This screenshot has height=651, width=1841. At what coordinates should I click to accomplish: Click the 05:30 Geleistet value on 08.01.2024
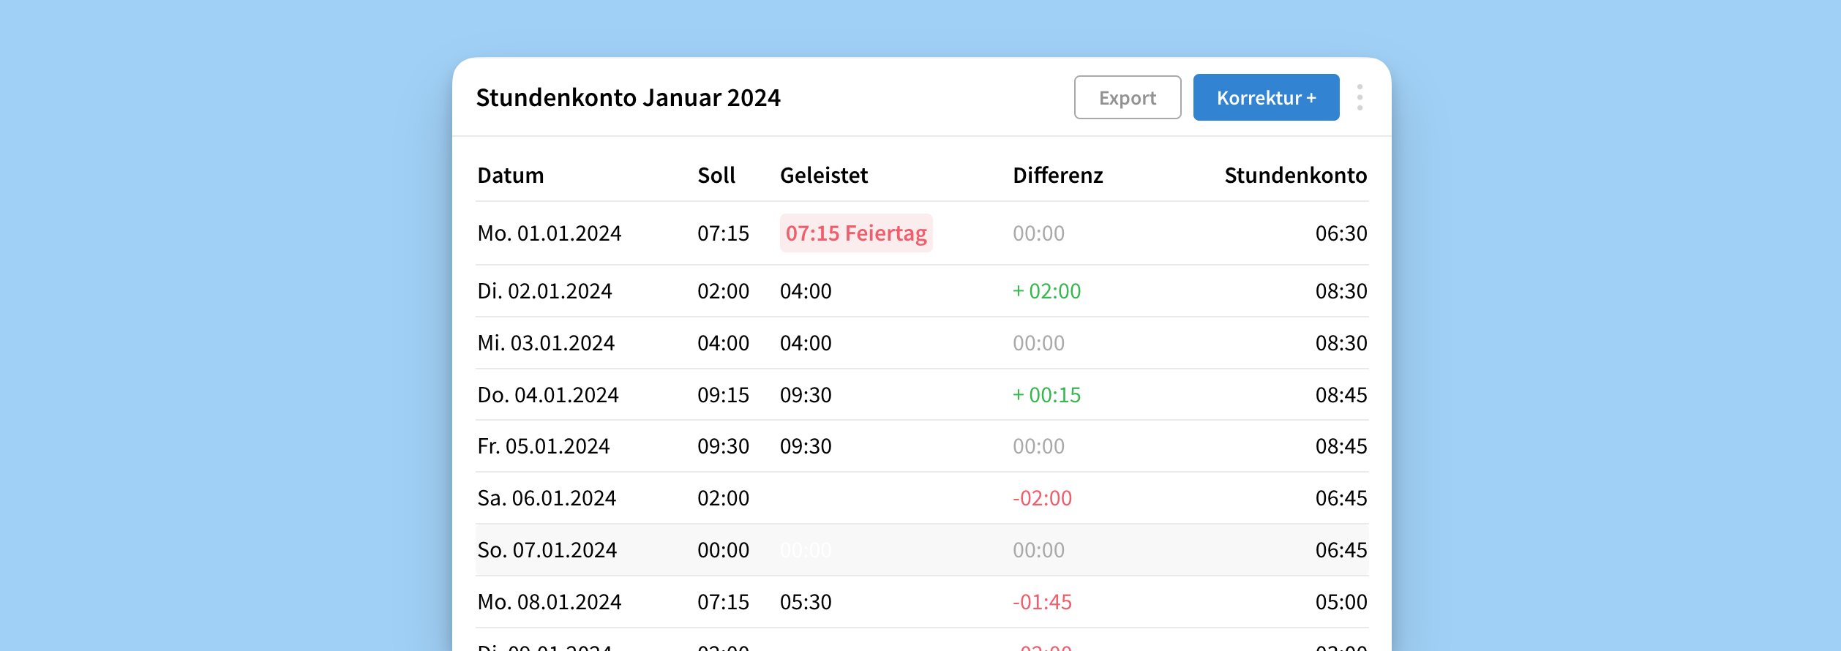click(x=805, y=602)
